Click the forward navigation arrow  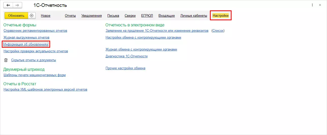[17, 5]
